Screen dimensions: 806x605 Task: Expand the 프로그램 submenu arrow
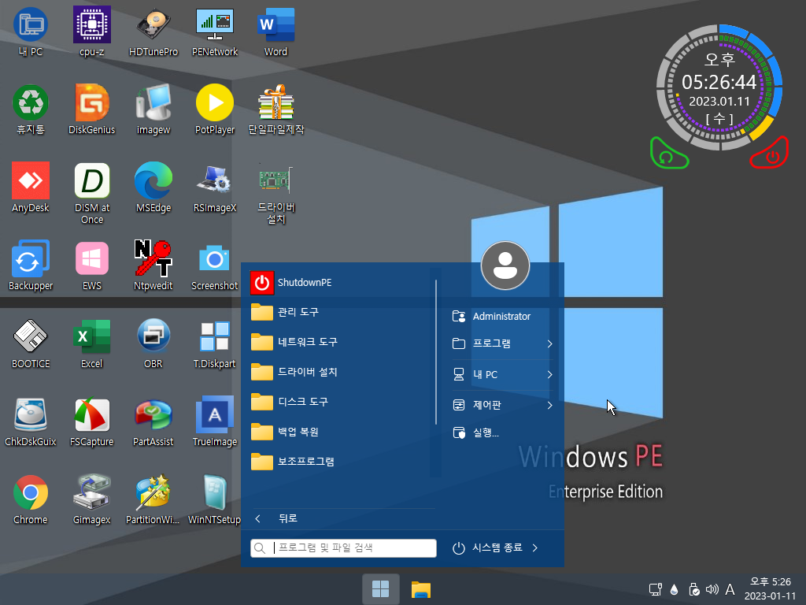click(550, 343)
